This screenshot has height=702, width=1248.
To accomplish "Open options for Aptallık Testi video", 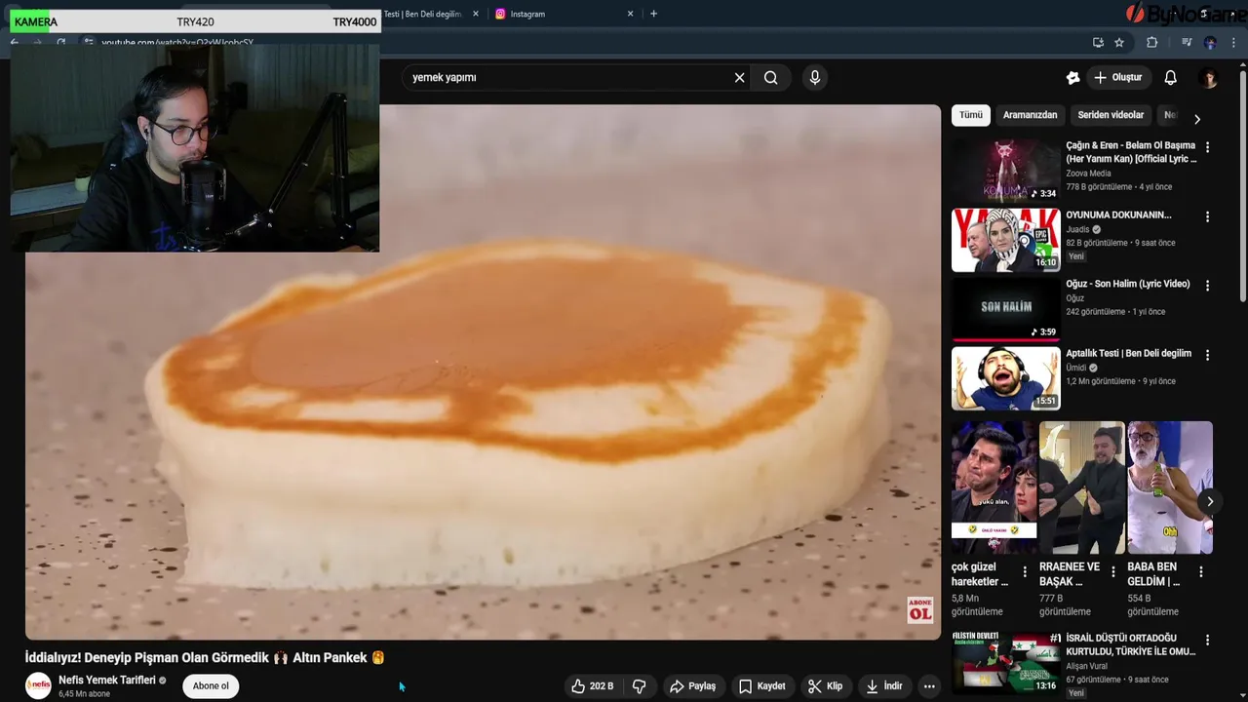I will point(1207,355).
